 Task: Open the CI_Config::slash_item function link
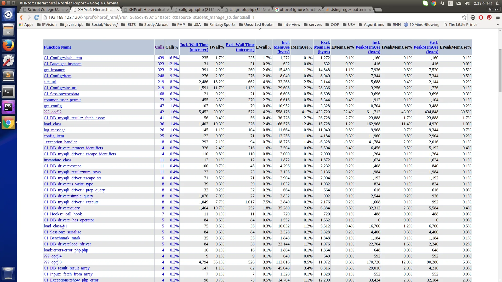point(63,58)
